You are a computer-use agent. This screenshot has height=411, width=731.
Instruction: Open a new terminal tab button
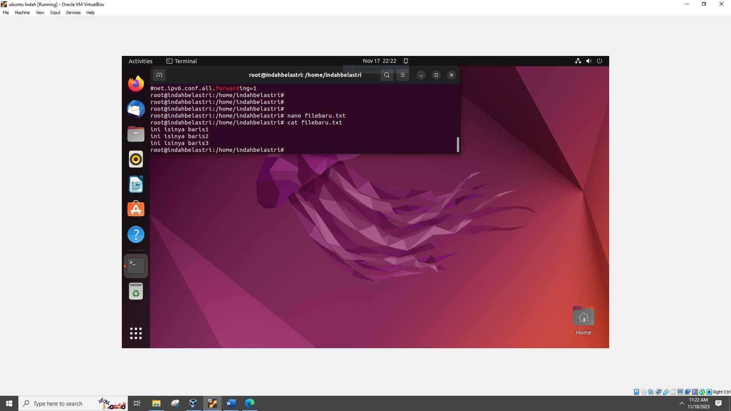(x=159, y=75)
